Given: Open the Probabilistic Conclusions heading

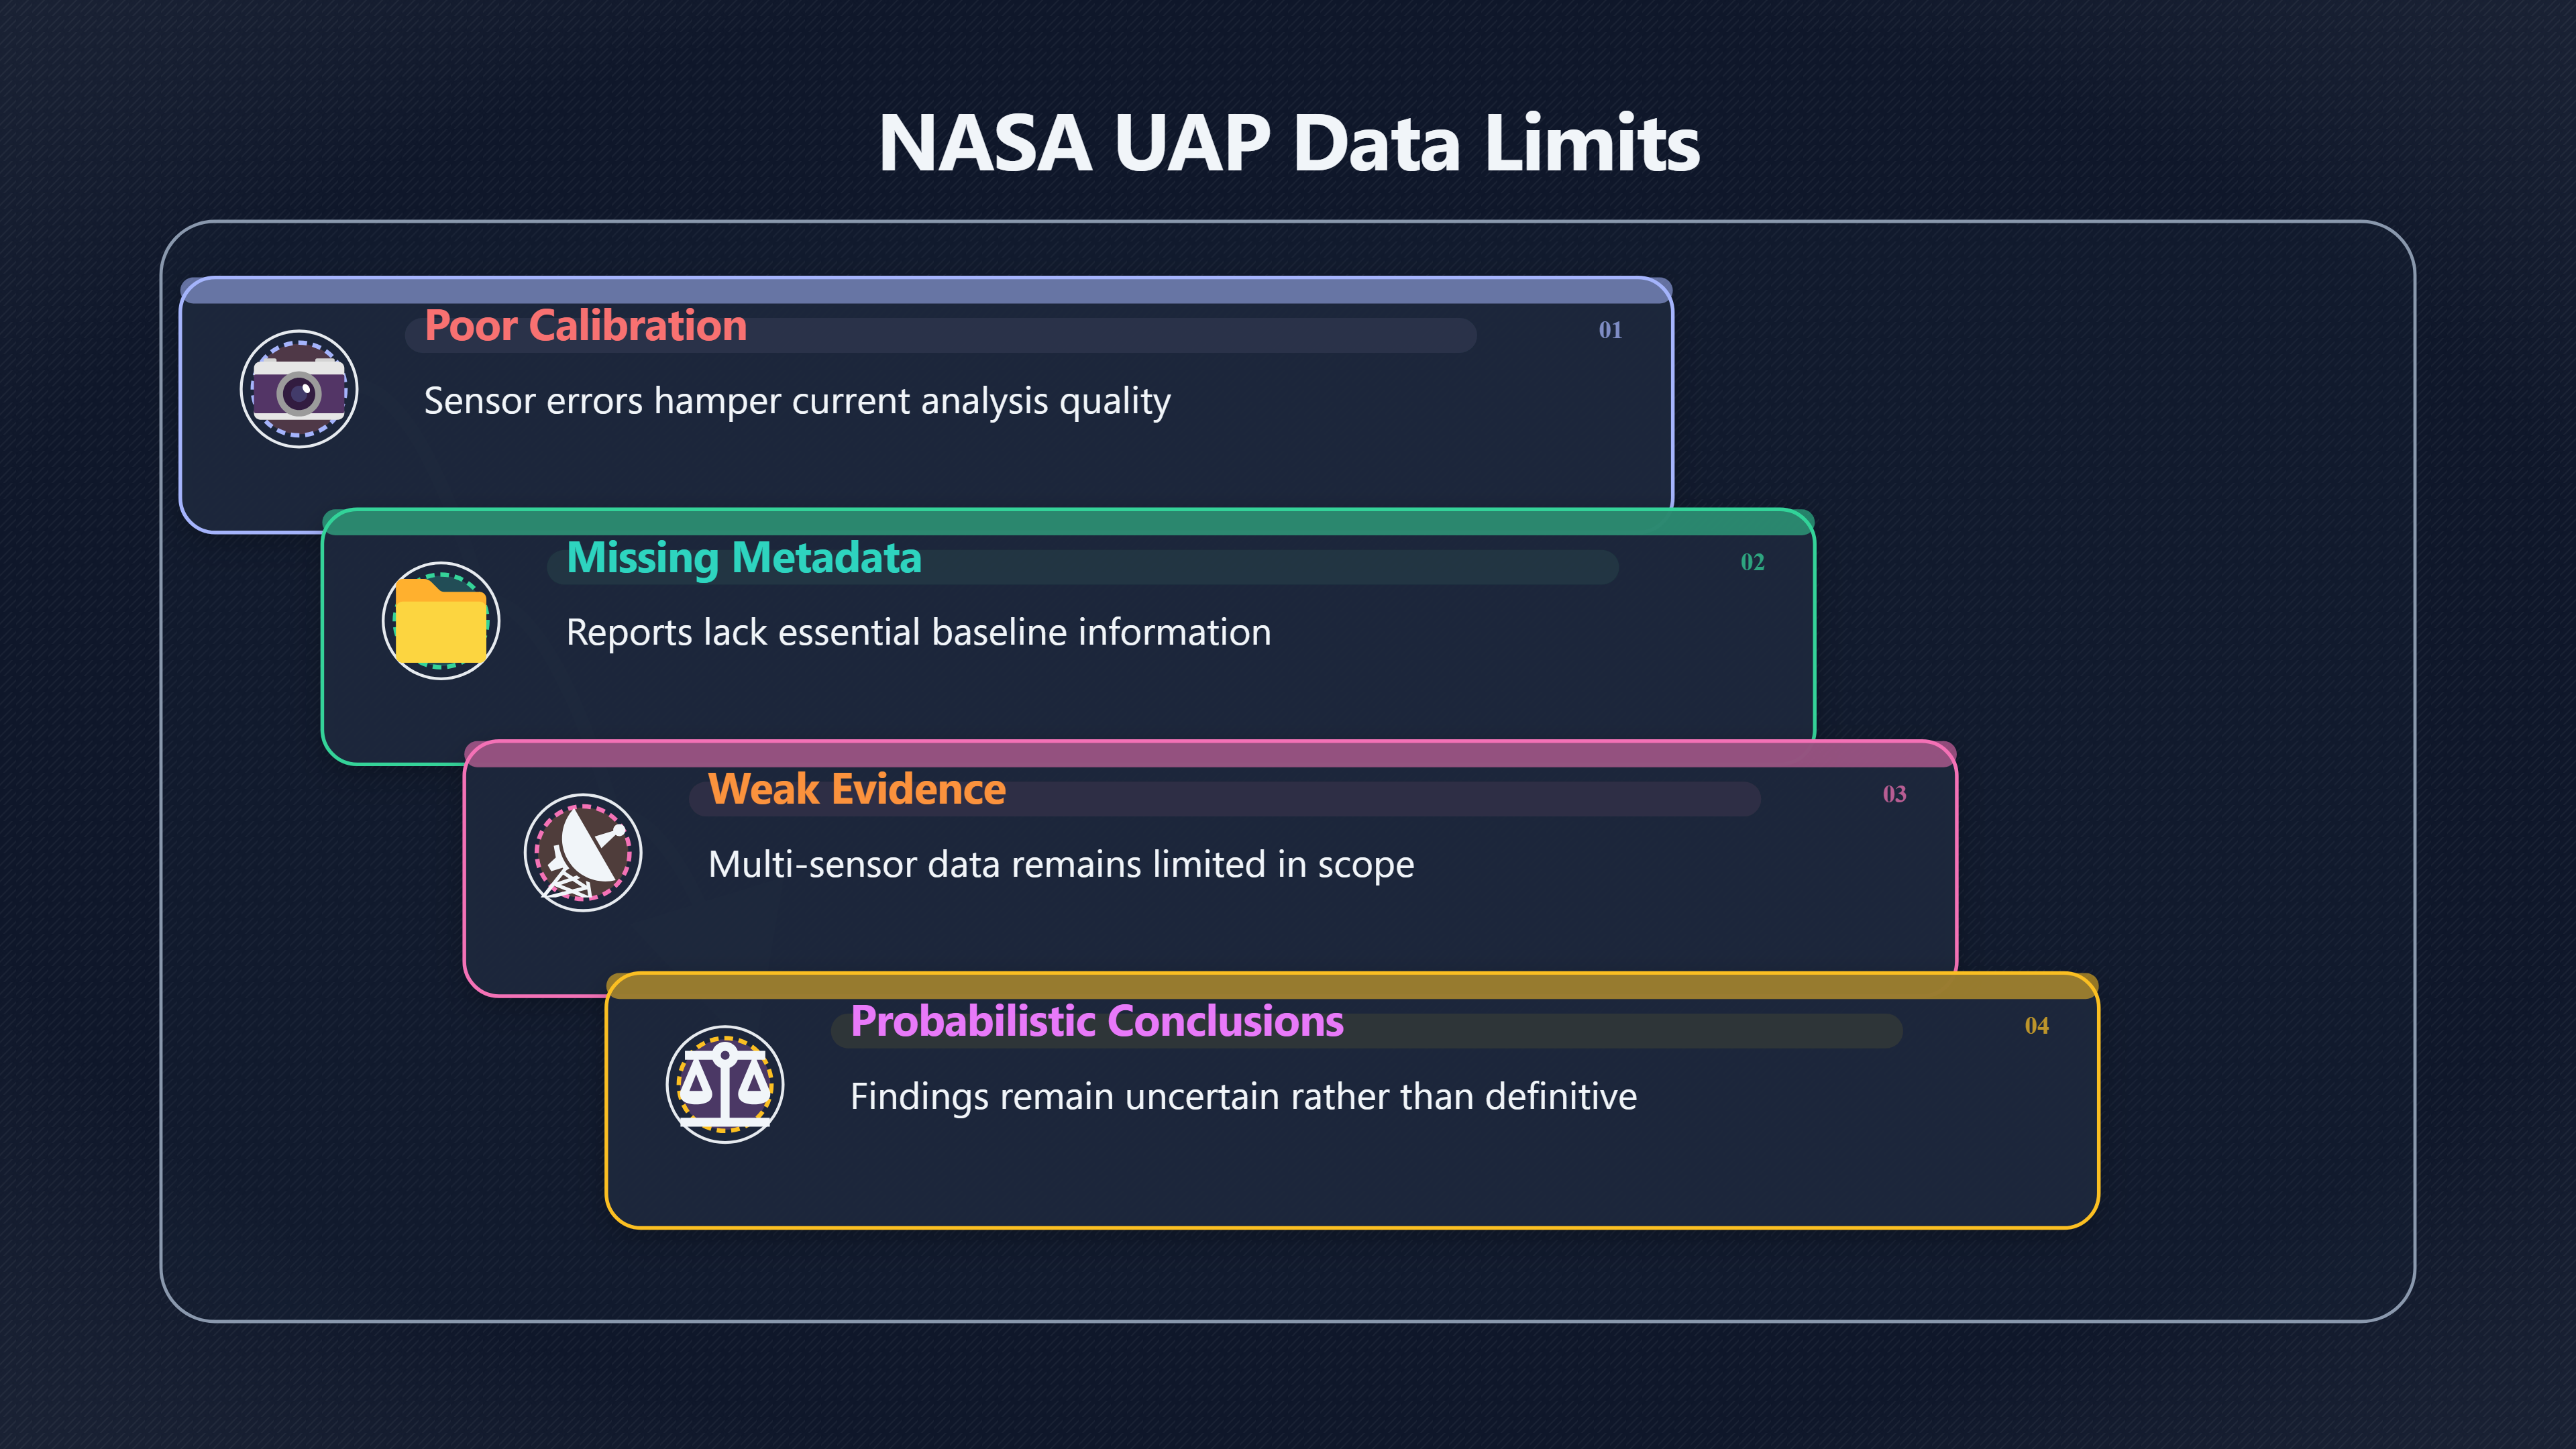Looking at the screenshot, I should [x=1097, y=1022].
